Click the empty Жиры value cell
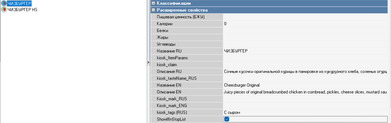Viewport: 391px width, 123px height. (x=305, y=37)
